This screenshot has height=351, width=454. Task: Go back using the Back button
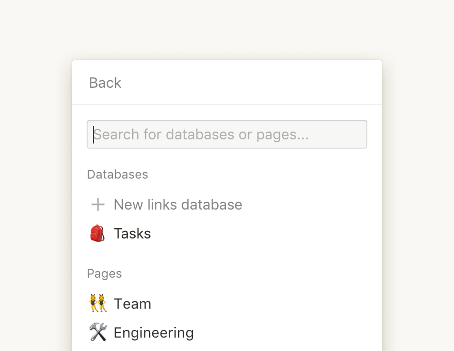(x=105, y=83)
